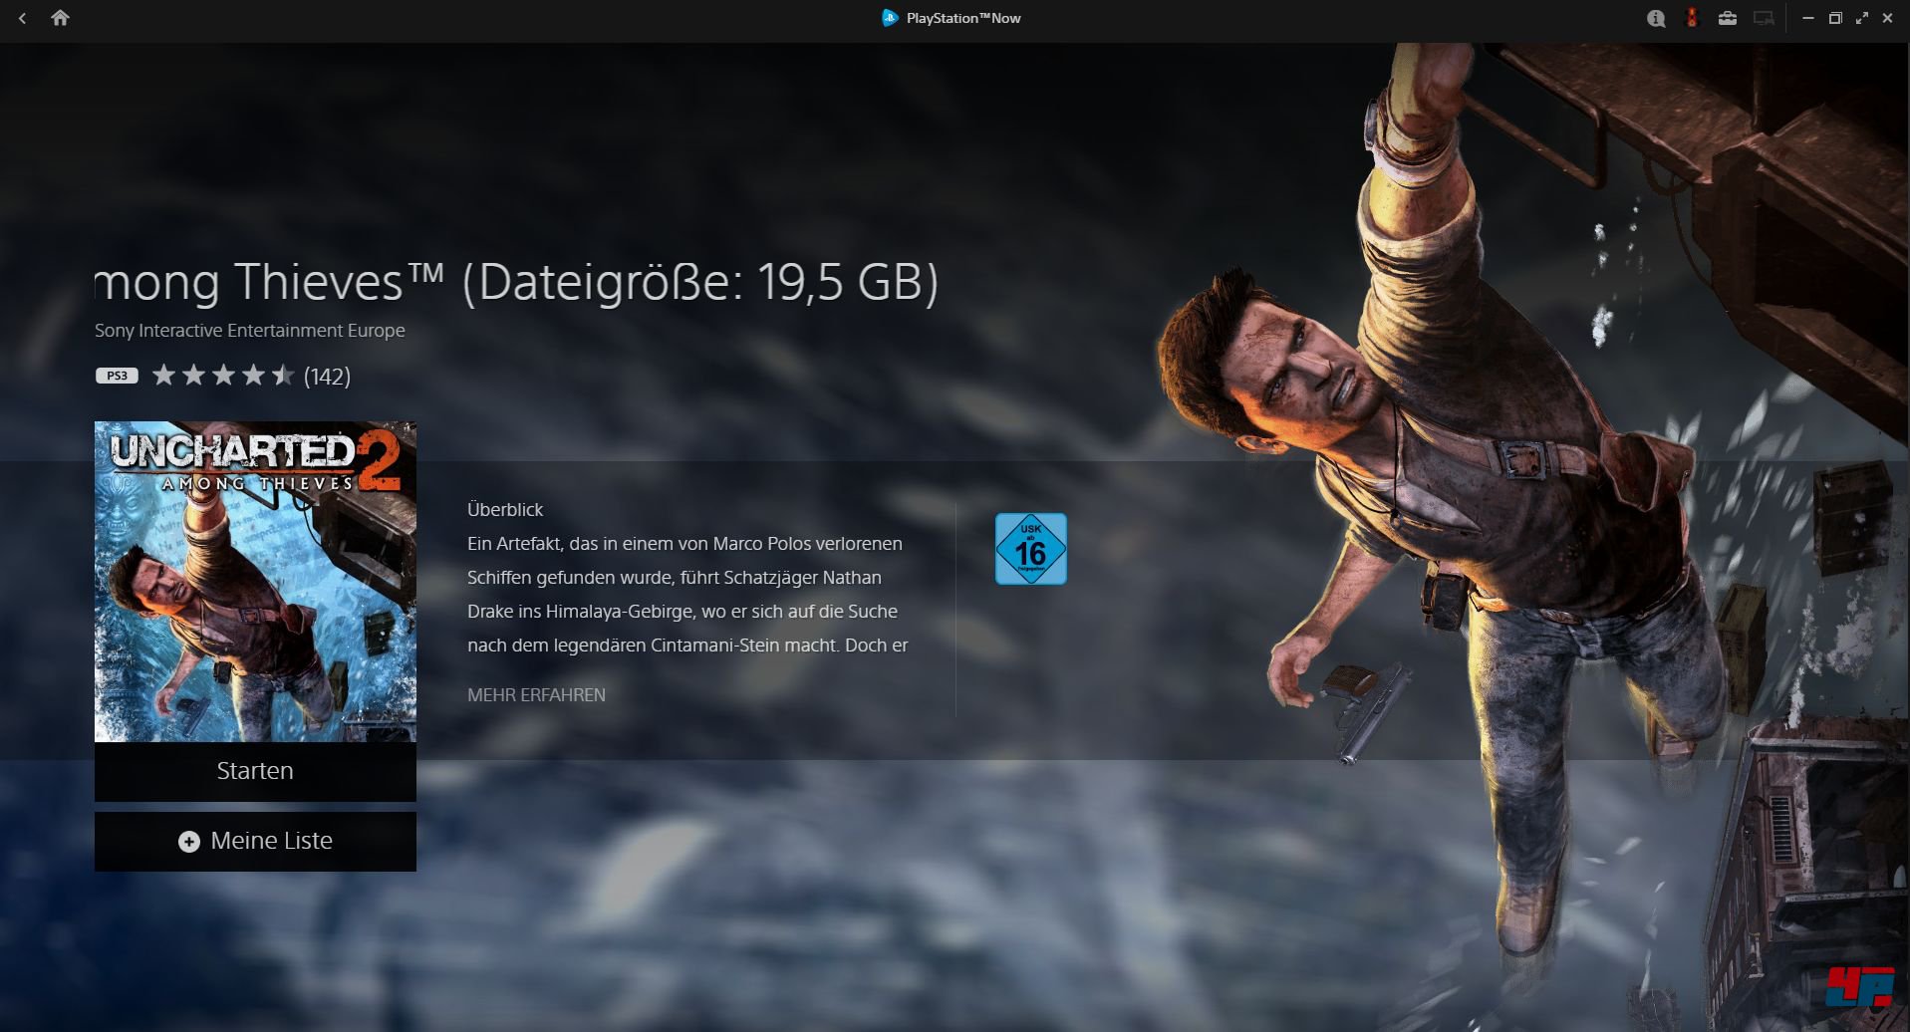
Task: Start the game with the Starten button
Action: coord(255,770)
